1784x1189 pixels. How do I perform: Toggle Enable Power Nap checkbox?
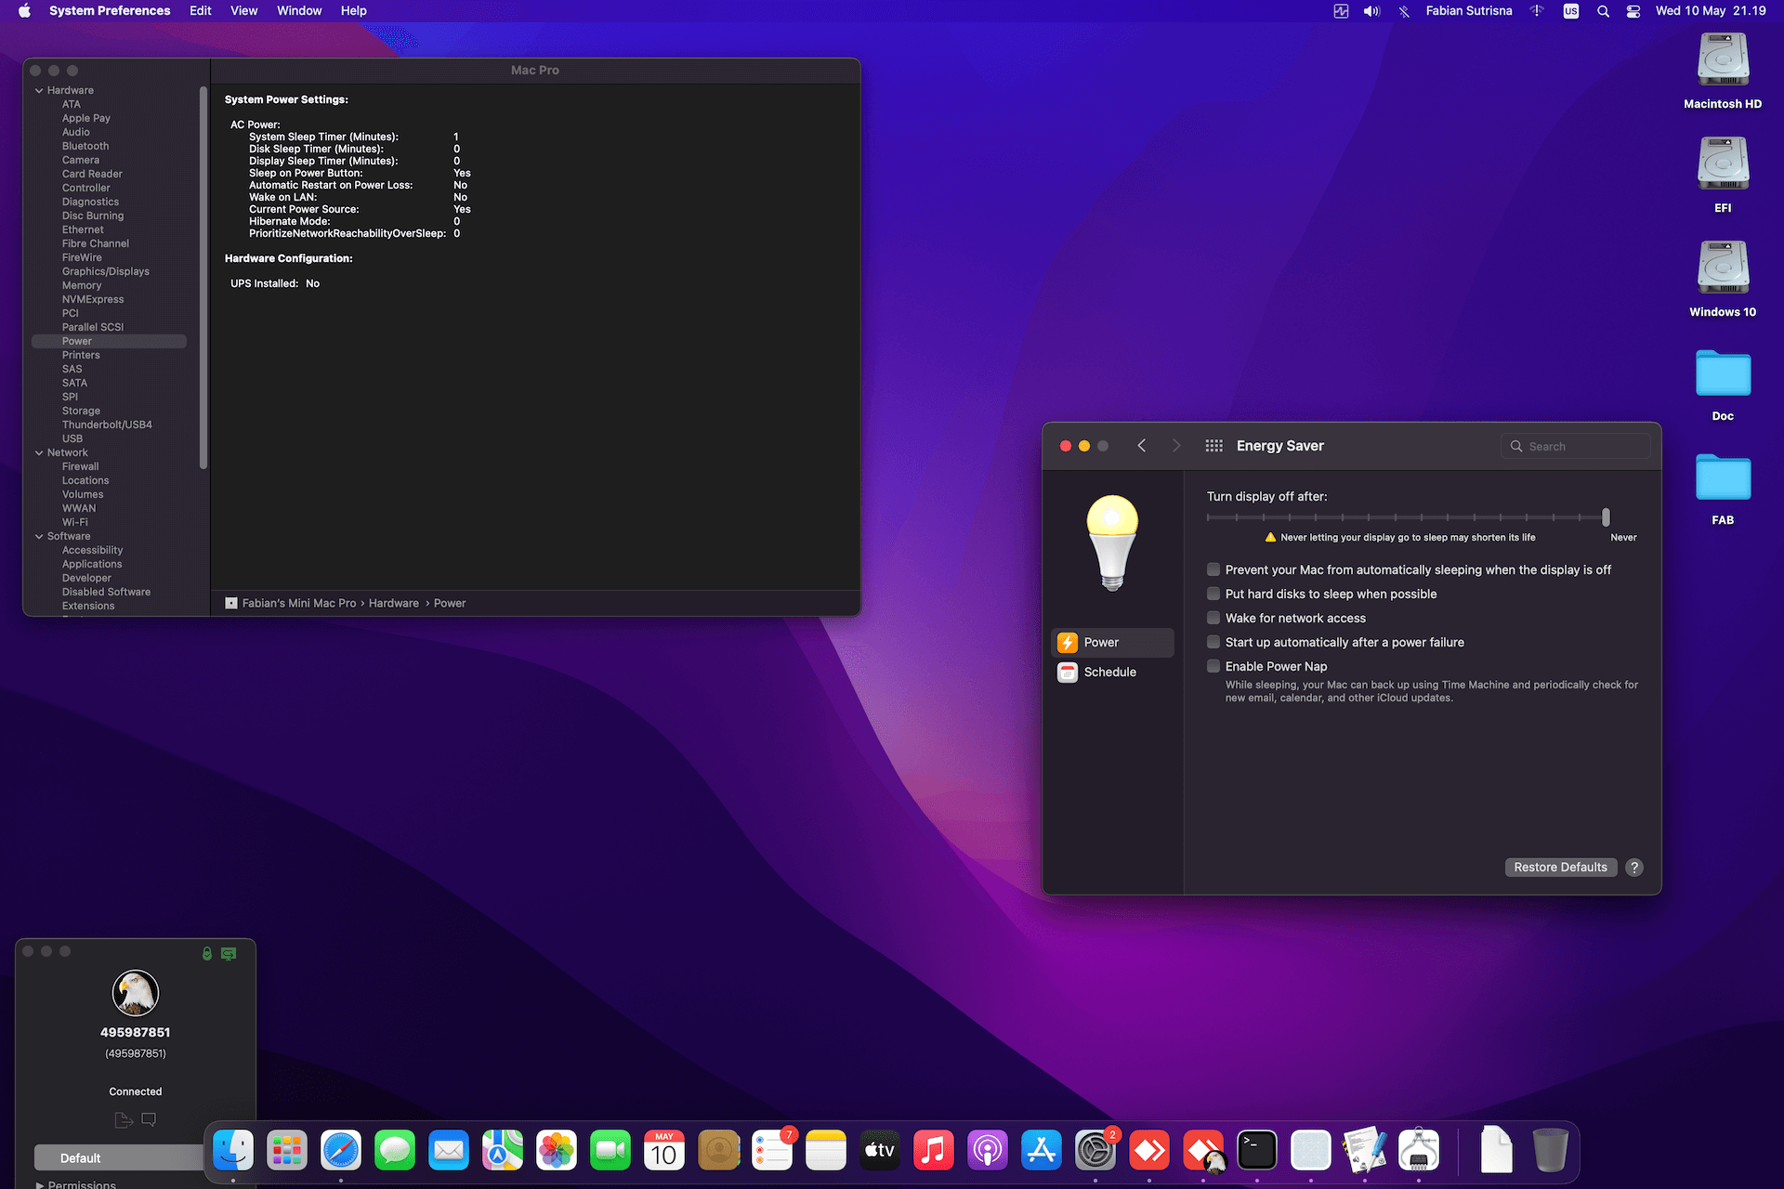tap(1213, 666)
